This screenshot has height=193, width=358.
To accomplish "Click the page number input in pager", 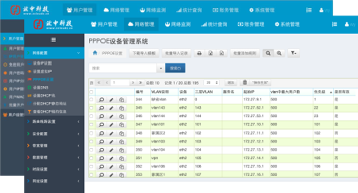I will point(120,83).
